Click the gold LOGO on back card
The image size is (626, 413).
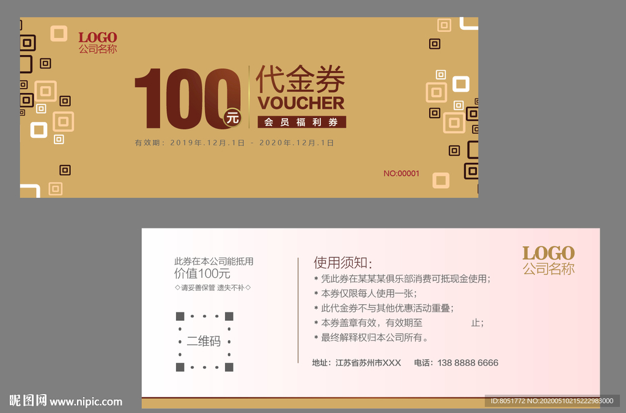(548, 254)
